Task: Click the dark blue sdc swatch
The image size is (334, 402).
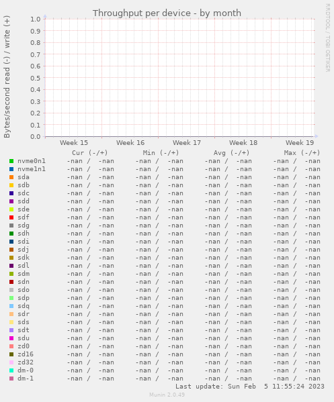Action: [11, 193]
